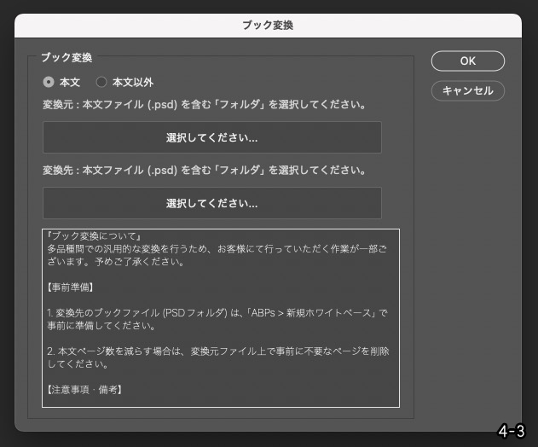Click the ブック変換 group box label
The height and width of the screenshot is (447, 538).
coord(67,58)
